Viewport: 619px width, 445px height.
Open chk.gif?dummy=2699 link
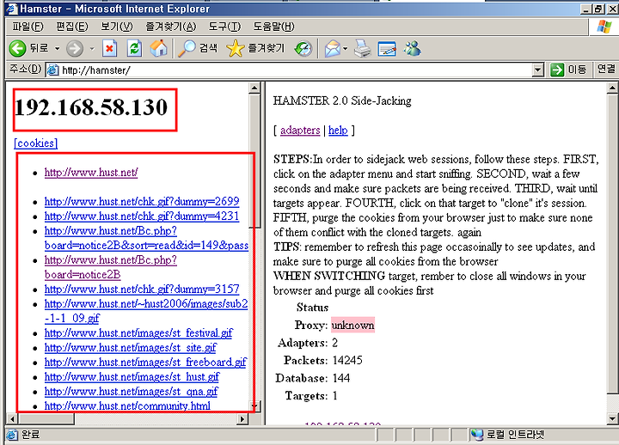click(142, 202)
